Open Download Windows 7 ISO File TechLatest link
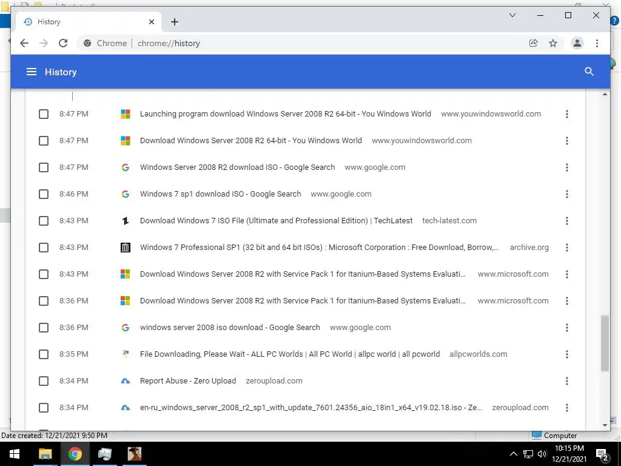The image size is (621, 466). click(x=276, y=220)
